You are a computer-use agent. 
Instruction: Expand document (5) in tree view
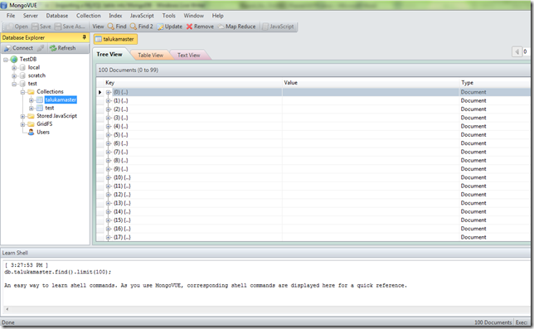109,135
